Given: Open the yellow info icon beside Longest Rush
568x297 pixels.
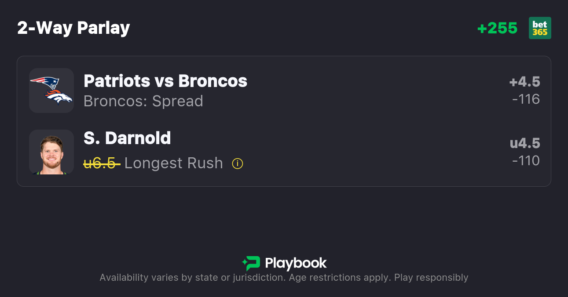Looking at the screenshot, I should [238, 164].
